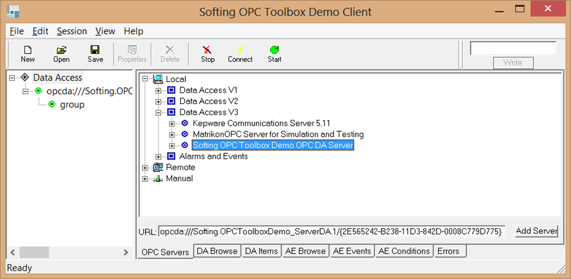
Task: Maximize the Demo Client window
Action: tap(520, 8)
